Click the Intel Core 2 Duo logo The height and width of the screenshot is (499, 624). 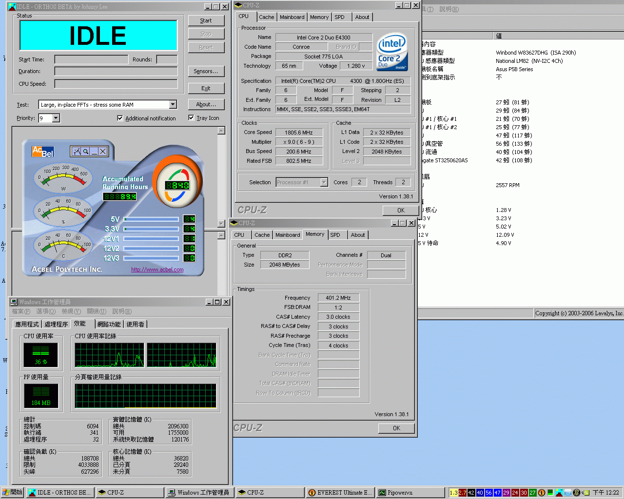(392, 52)
